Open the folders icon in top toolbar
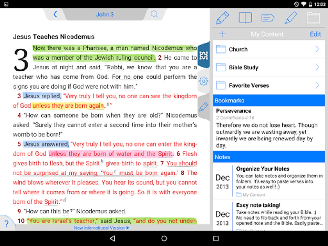Screen dimensions: 328x246 [x=313, y=18]
